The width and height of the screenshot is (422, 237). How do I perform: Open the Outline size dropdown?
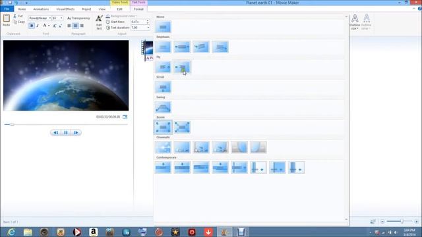click(x=355, y=22)
